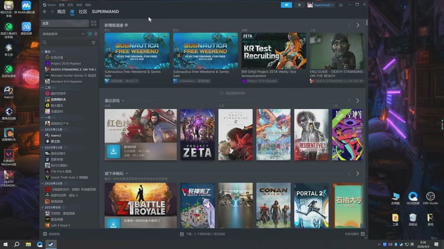Image resolution: width=444 pixels, height=249 pixels.
Task: Open the downloads status text
Action: [205, 234]
